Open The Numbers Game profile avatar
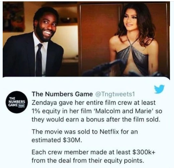This screenshot has width=174, height=168. tap(17, 102)
